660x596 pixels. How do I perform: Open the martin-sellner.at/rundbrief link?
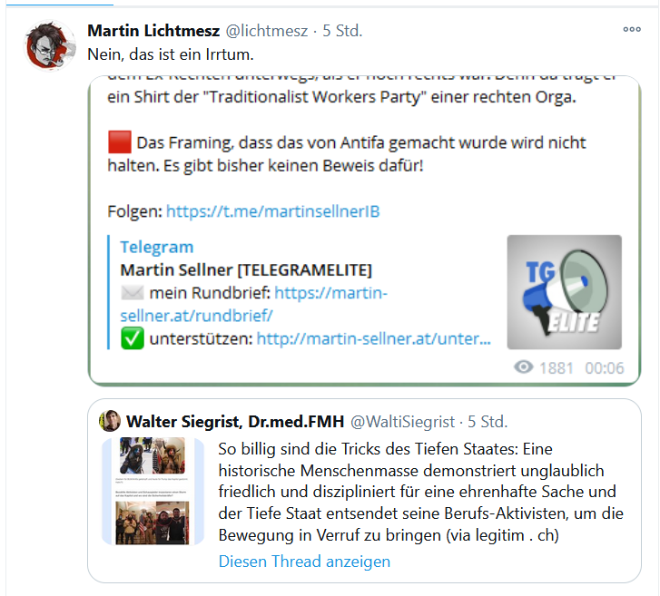pos(254,304)
